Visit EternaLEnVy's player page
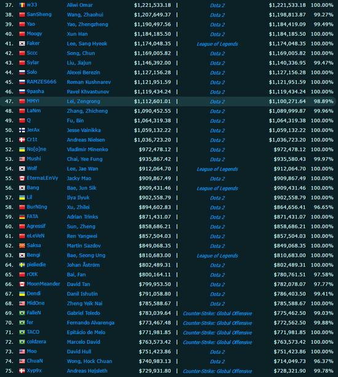Screen dimensions: 338x377 pyautogui.click(x=42, y=178)
